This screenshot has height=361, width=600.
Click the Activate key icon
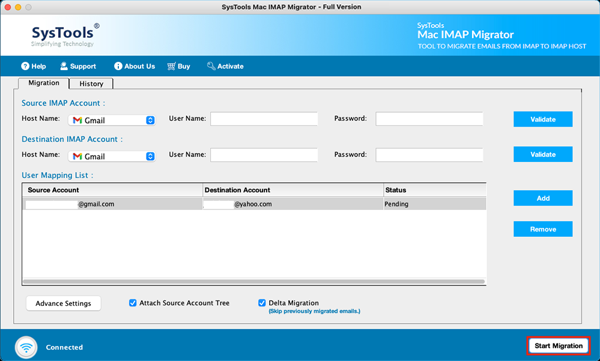[x=211, y=66]
